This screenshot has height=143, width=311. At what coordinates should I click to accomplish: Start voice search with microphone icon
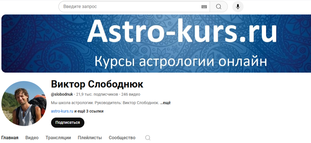click(x=238, y=7)
